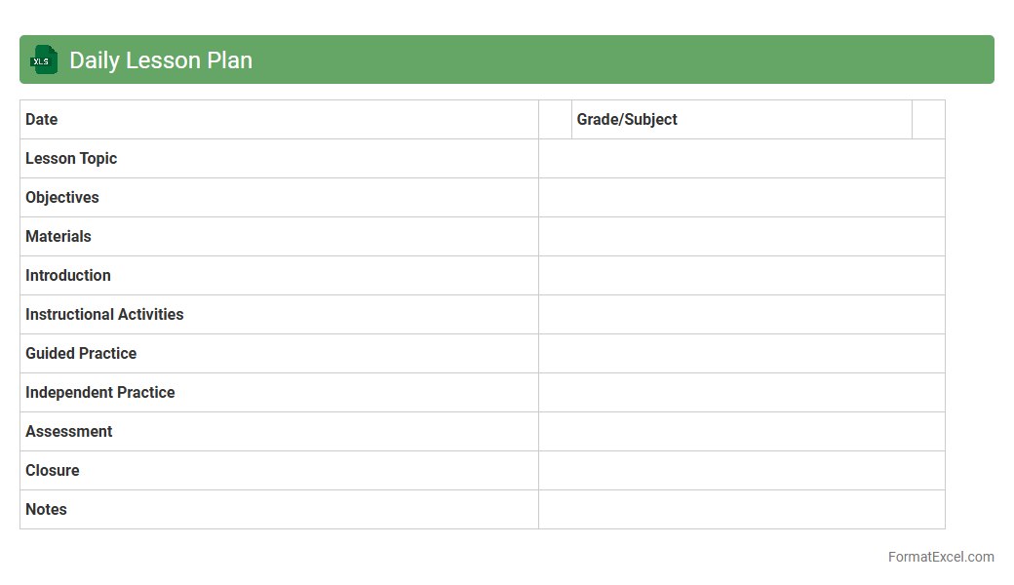The height and width of the screenshot is (585, 1014).
Task: Click the empty field beside Lesson Topic
Action: (741, 159)
